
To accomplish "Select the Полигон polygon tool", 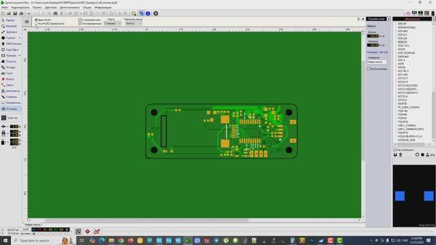I will tap(11, 61).
